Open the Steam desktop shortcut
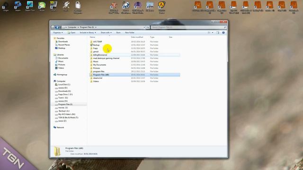The height and width of the screenshot is (170, 303). (x=18, y=6)
